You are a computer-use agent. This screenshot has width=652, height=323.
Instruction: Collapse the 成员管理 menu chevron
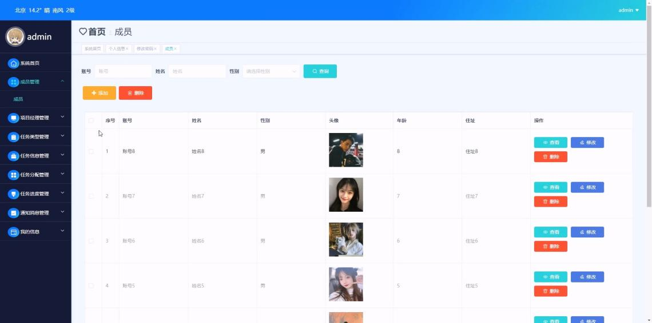click(x=62, y=82)
